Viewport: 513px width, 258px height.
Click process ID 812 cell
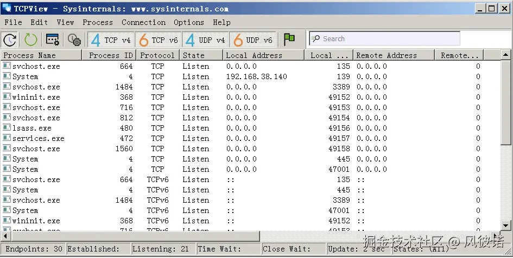point(126,118)
